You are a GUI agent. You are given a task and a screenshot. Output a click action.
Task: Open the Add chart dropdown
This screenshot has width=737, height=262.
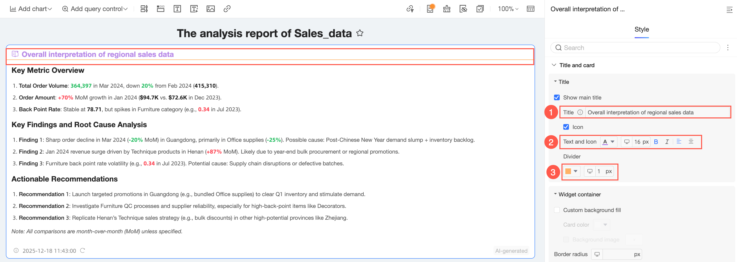click(x=31, y=9)
